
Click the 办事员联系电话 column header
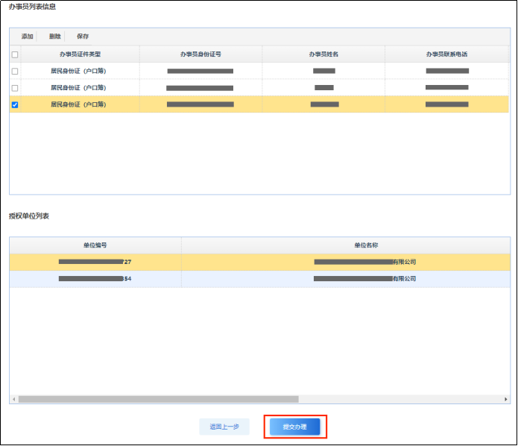coord(446,54)
